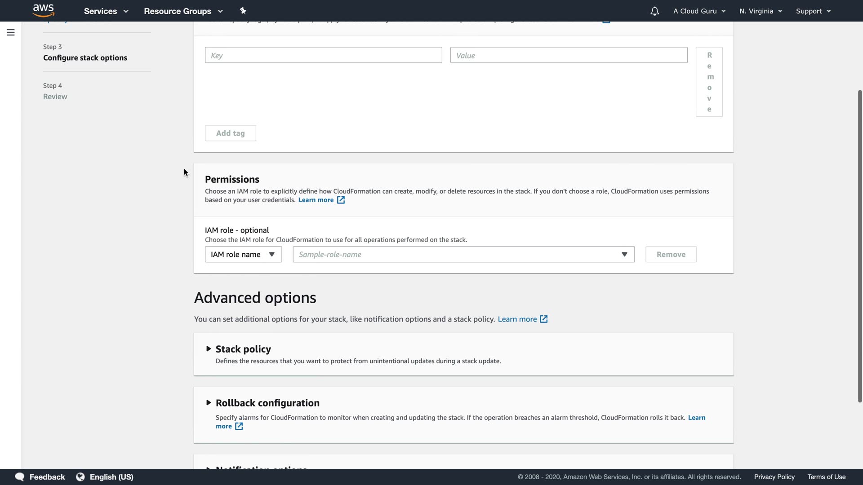Open the Sample-role-name dropdown

(x=463, y=255)
